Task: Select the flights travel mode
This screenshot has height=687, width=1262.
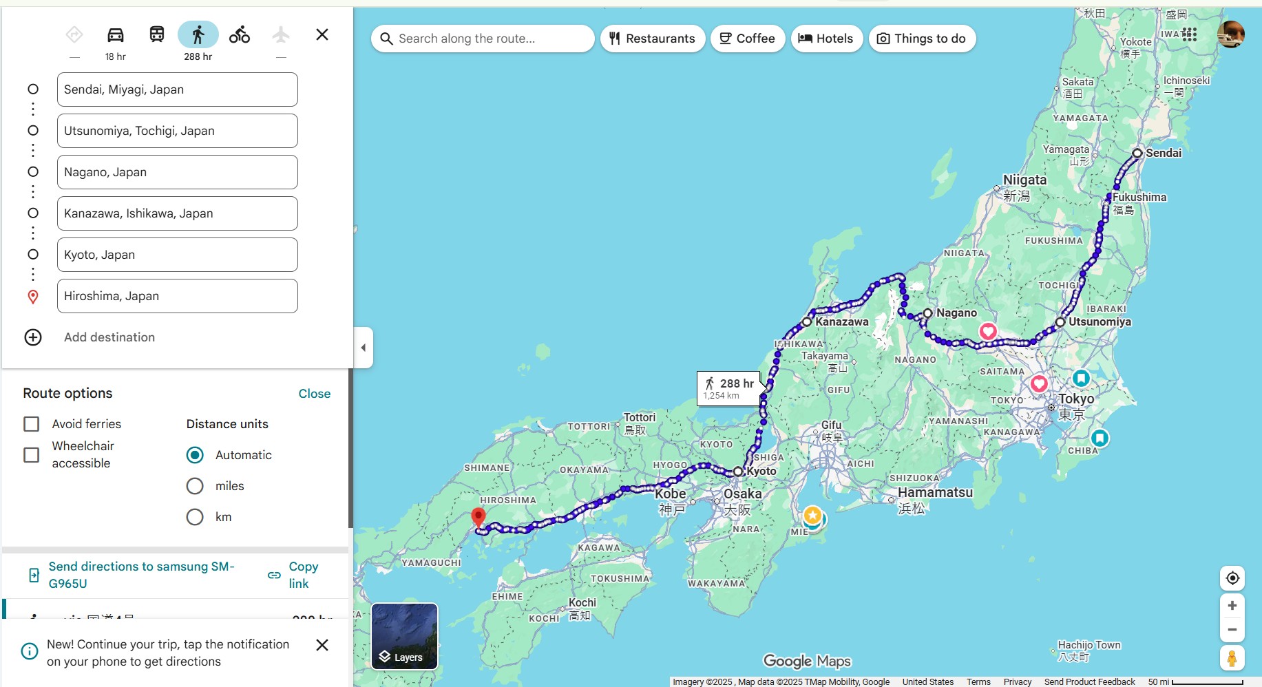Action: [x=280, y=34]
